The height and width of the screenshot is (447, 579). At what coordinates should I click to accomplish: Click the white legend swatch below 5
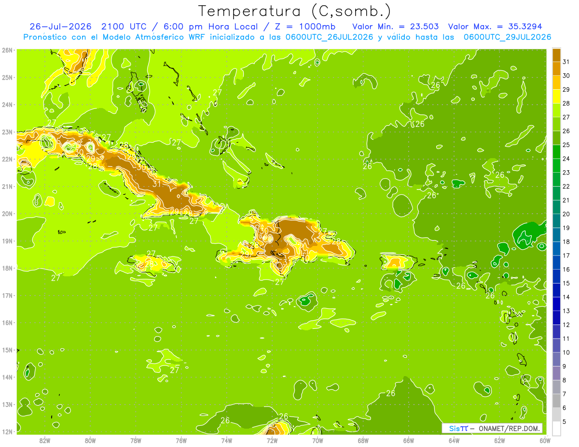click(556, 428)
